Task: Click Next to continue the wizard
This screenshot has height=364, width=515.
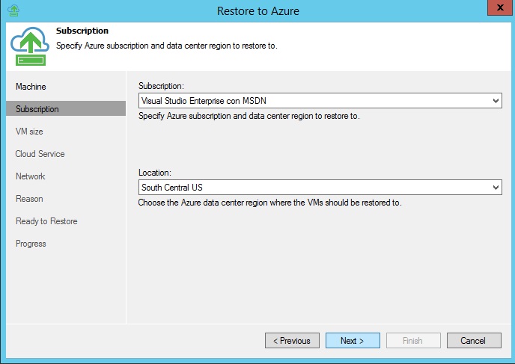Action: [x=352, y=341]
